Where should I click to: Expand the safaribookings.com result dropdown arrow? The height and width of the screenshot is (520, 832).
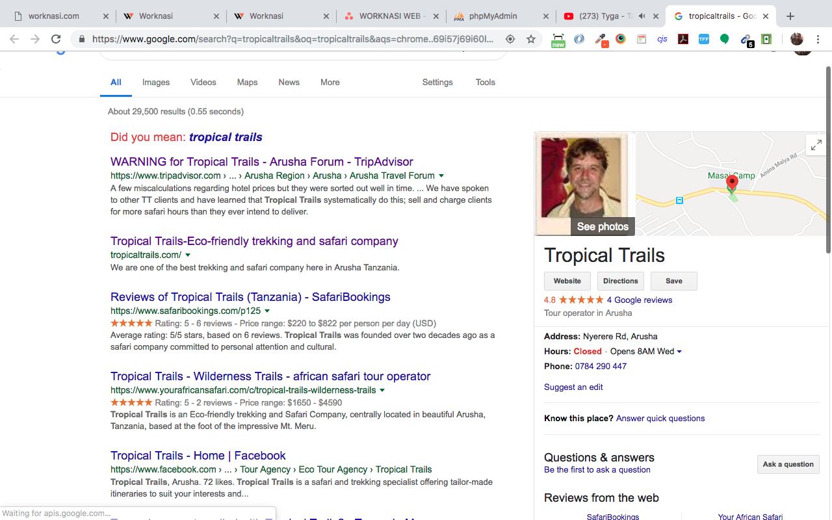267,311
